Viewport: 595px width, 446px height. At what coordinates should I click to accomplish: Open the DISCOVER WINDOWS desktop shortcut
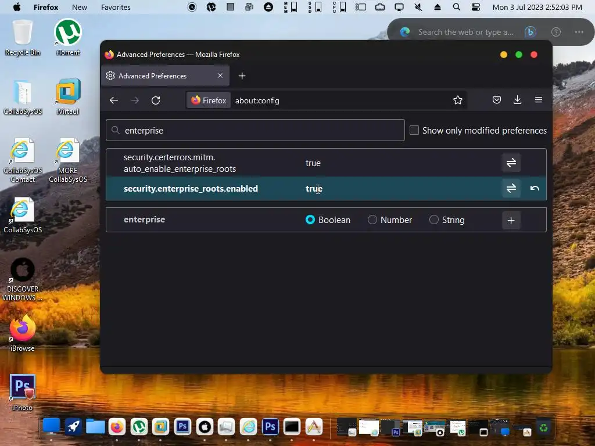(x=23, y=279)
